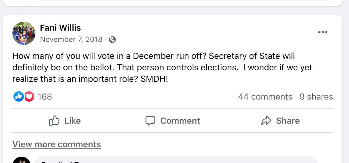Show the 9 shares list
Screen dimensions: 349x163
click(316, 97)
